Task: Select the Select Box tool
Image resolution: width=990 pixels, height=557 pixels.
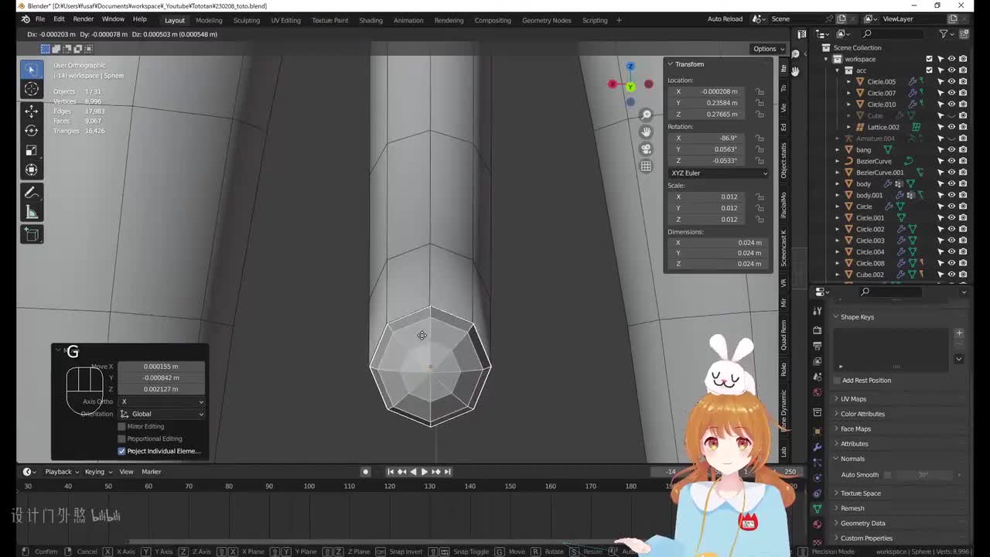Action: 32,70
